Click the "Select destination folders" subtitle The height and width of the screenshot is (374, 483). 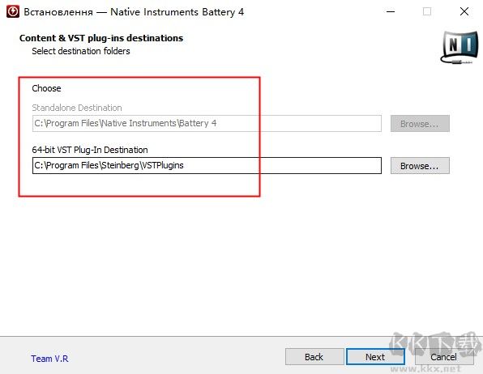[81, 51]
